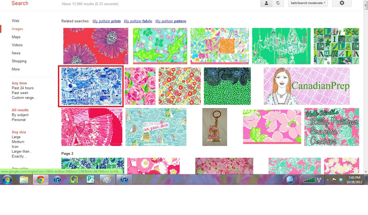This screenshot has width=368, height=215.
Task: Show personal results with the person icon
Action: click(x=266, y=3)
